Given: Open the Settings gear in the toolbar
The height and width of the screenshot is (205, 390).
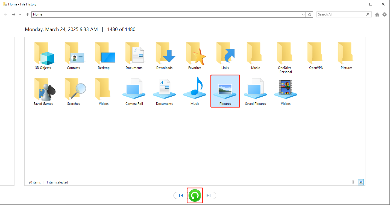Looking at the screenshot, I should point(385,14).
